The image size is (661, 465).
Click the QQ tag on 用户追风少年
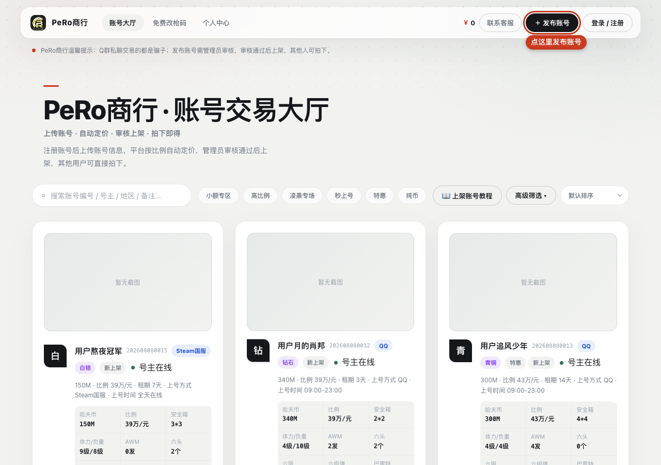click(586, 346)
